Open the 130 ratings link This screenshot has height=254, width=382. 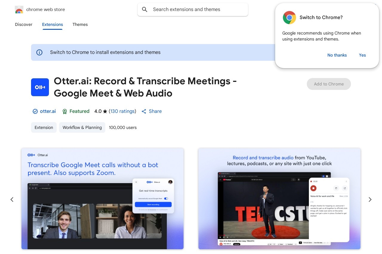[x=122, y=111]
